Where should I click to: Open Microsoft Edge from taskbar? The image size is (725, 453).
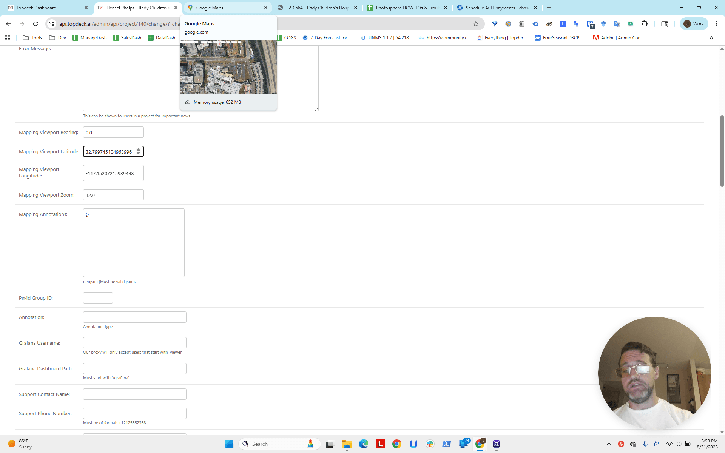pyautogui.click(x=364, y=444)
